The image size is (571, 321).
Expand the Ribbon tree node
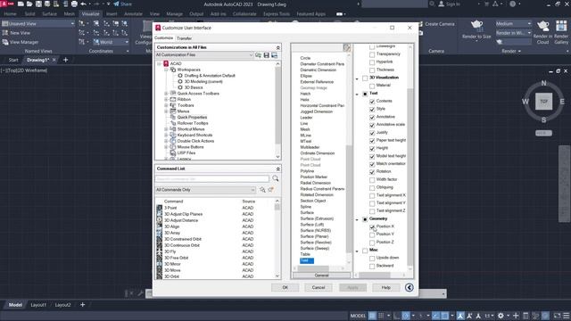(x=166, y=99)
